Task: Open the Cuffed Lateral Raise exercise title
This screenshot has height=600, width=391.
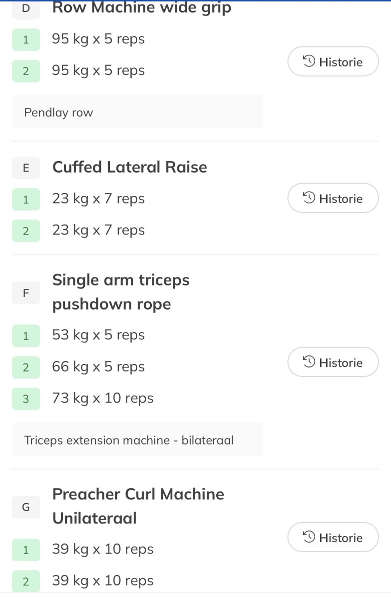Action: pyautogui.click(x=130, y=167)
